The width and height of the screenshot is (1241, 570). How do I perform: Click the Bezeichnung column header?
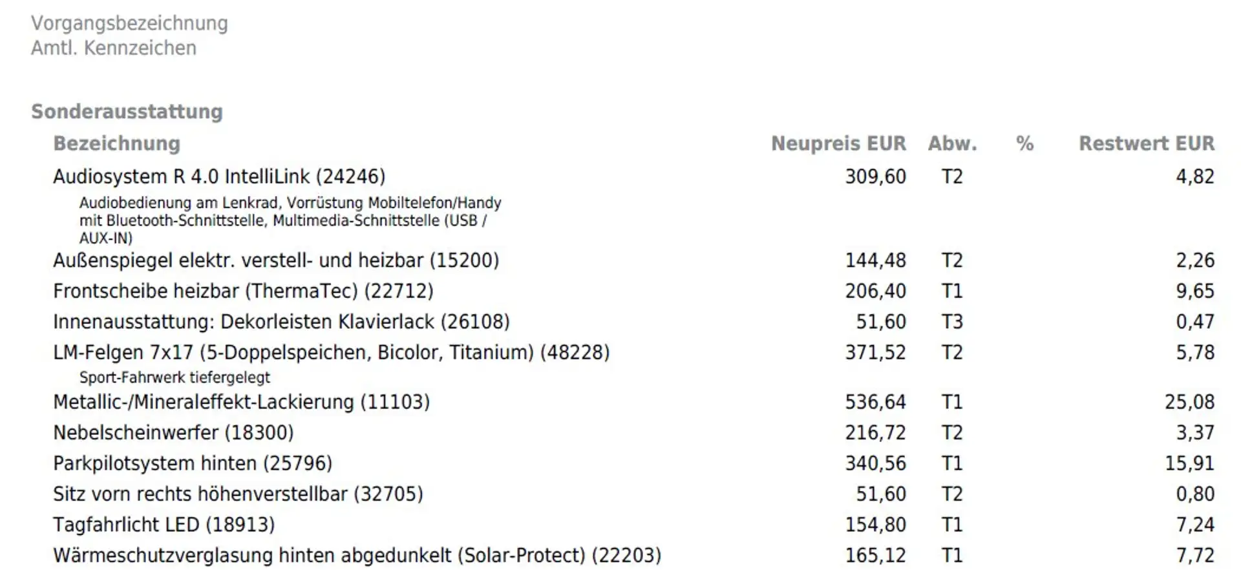point(116,143)
